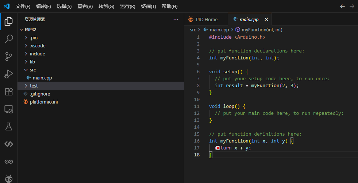Screen dimensions: 358x183
Task: Click the go back arrow in title bar
Action: pyautogui.click(x=342, y=7)
